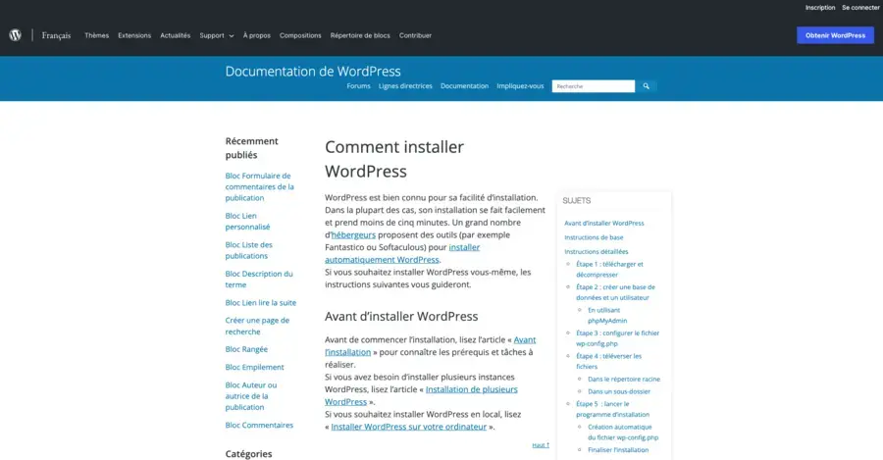
Task: Click the Haut ↑ back-to-top link
Action: pos(541,445)
